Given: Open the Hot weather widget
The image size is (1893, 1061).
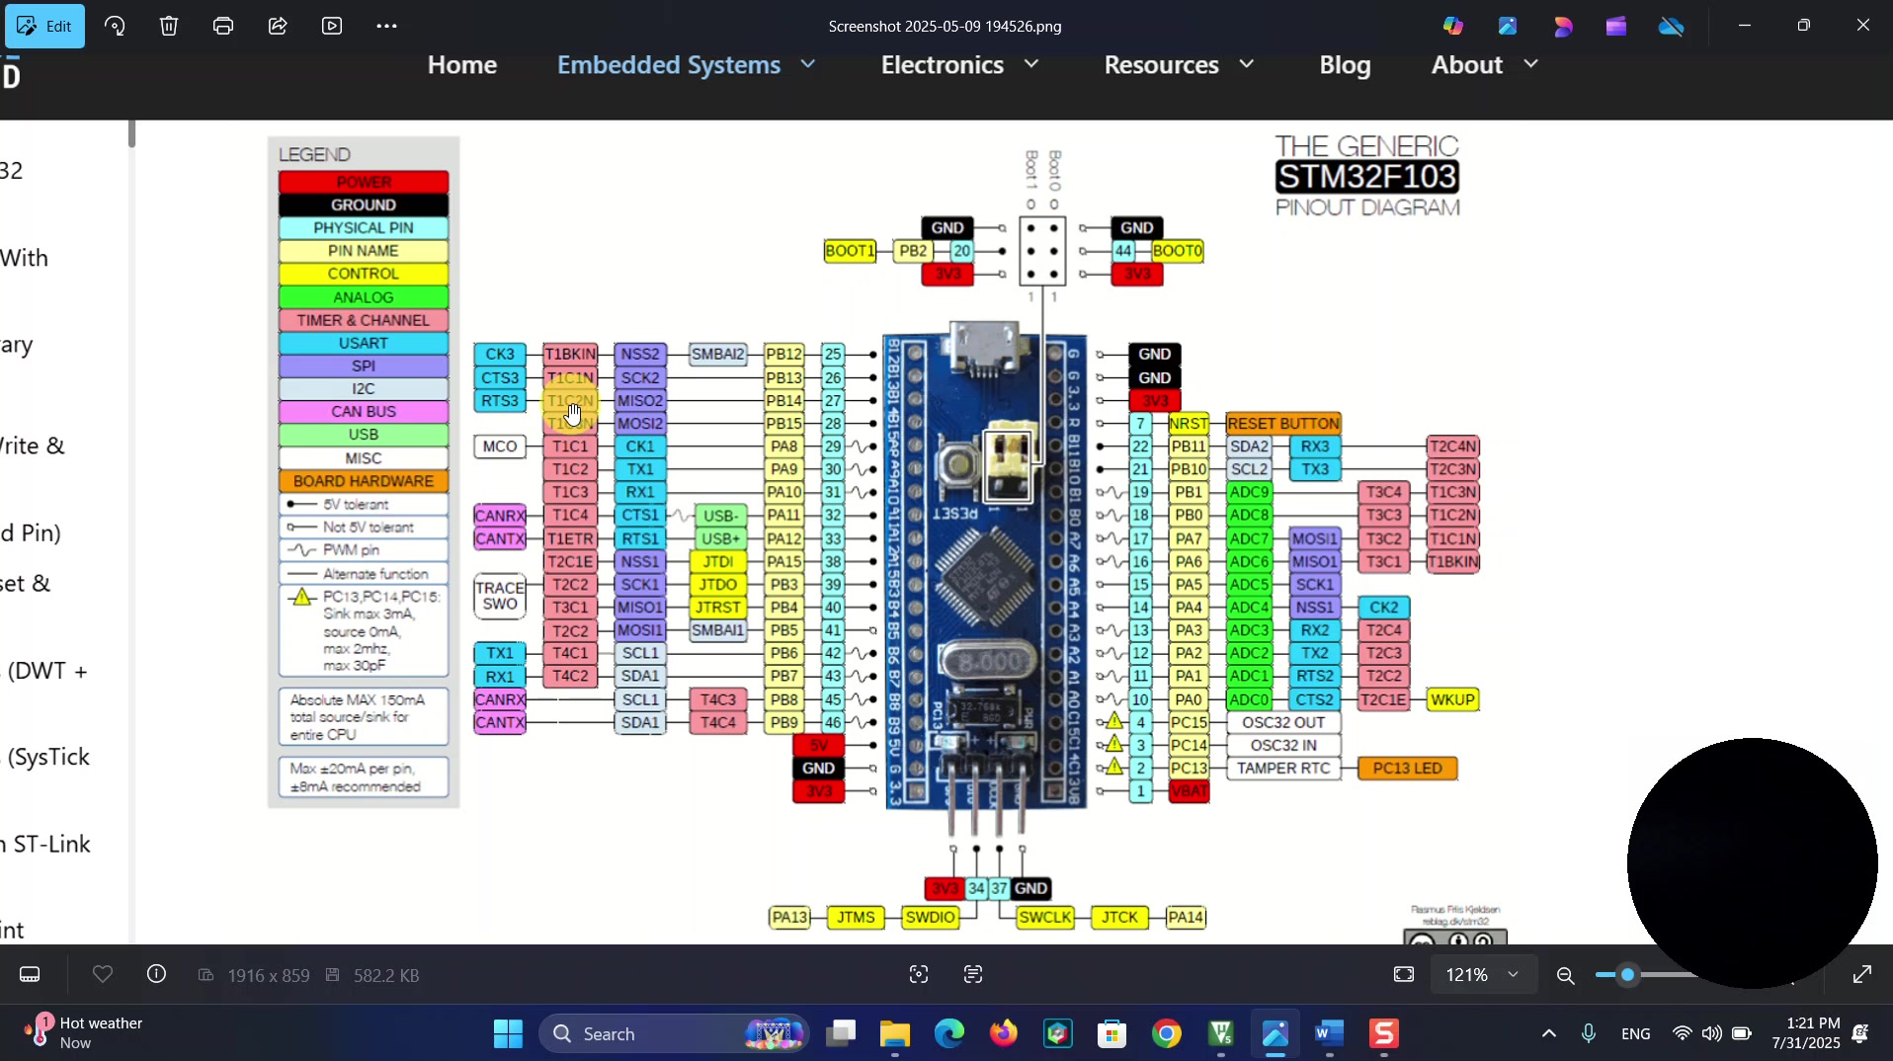Looking at the screenshot, I should pos(84,1033).
